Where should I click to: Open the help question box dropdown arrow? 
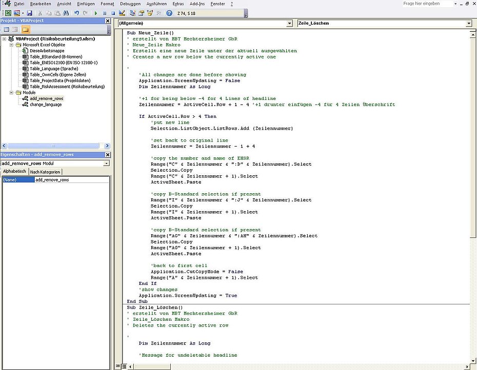click(455, 4)
